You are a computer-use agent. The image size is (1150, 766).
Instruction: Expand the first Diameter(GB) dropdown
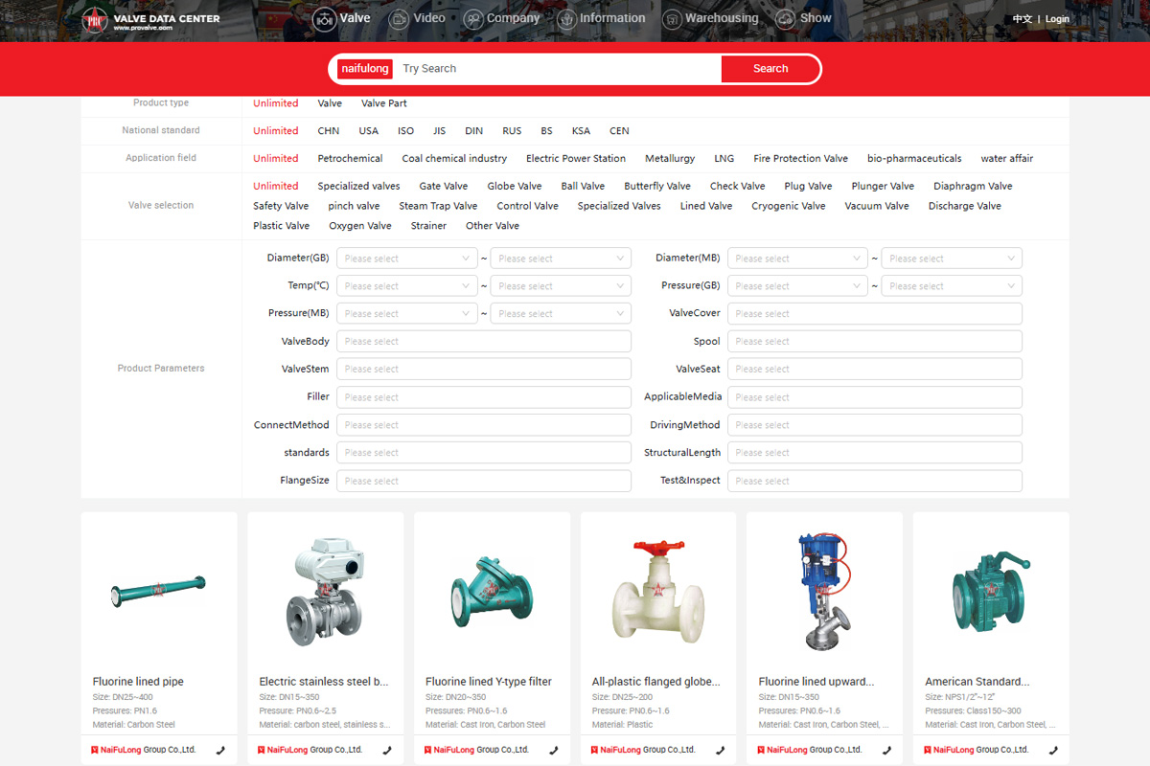coord(407,259)
